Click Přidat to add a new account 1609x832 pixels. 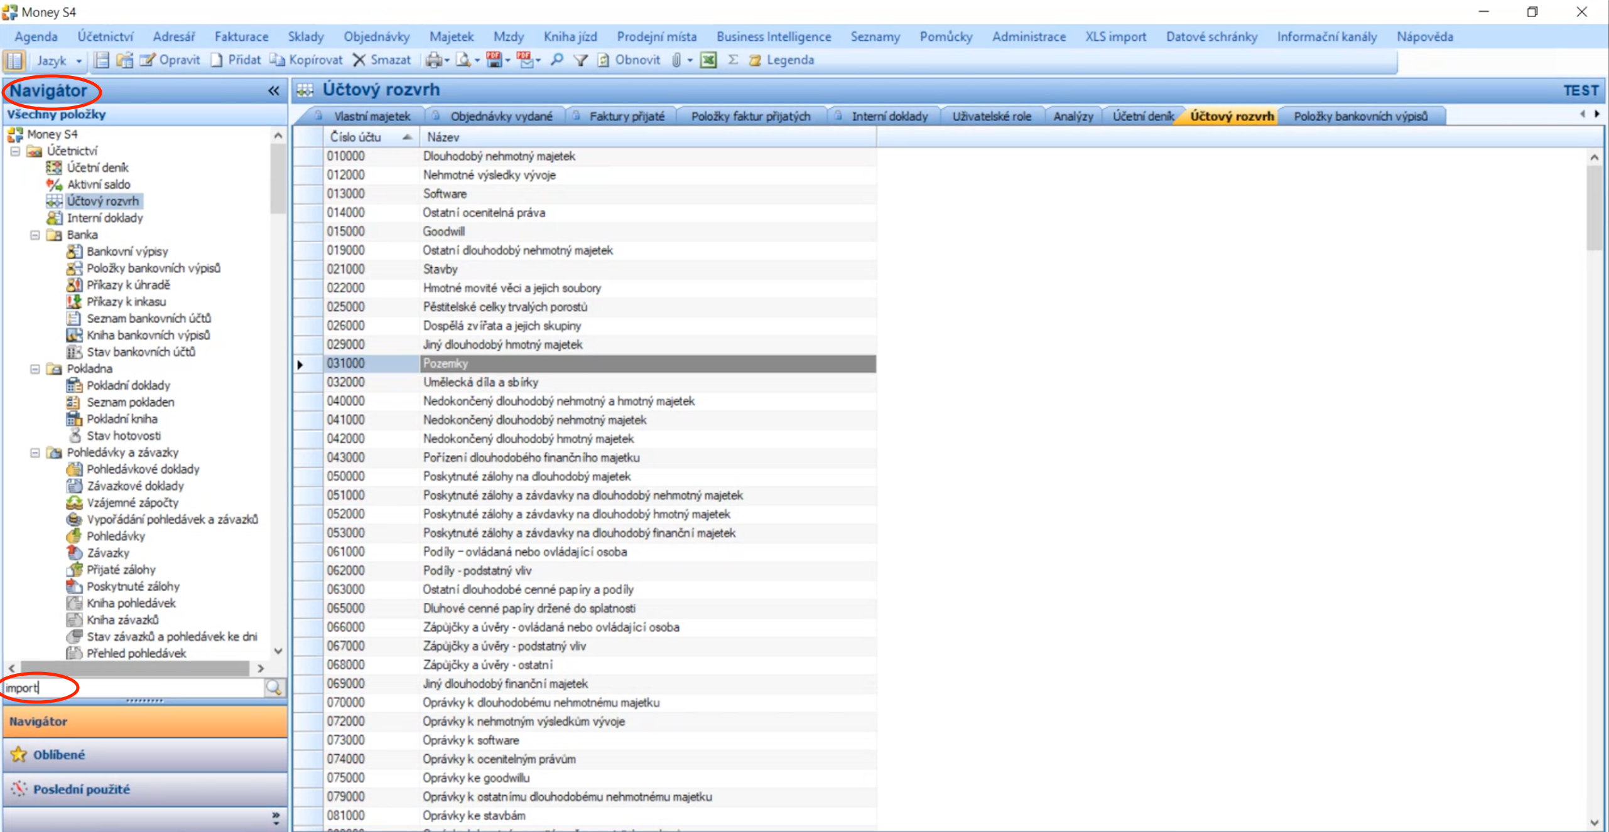[236, 60]
